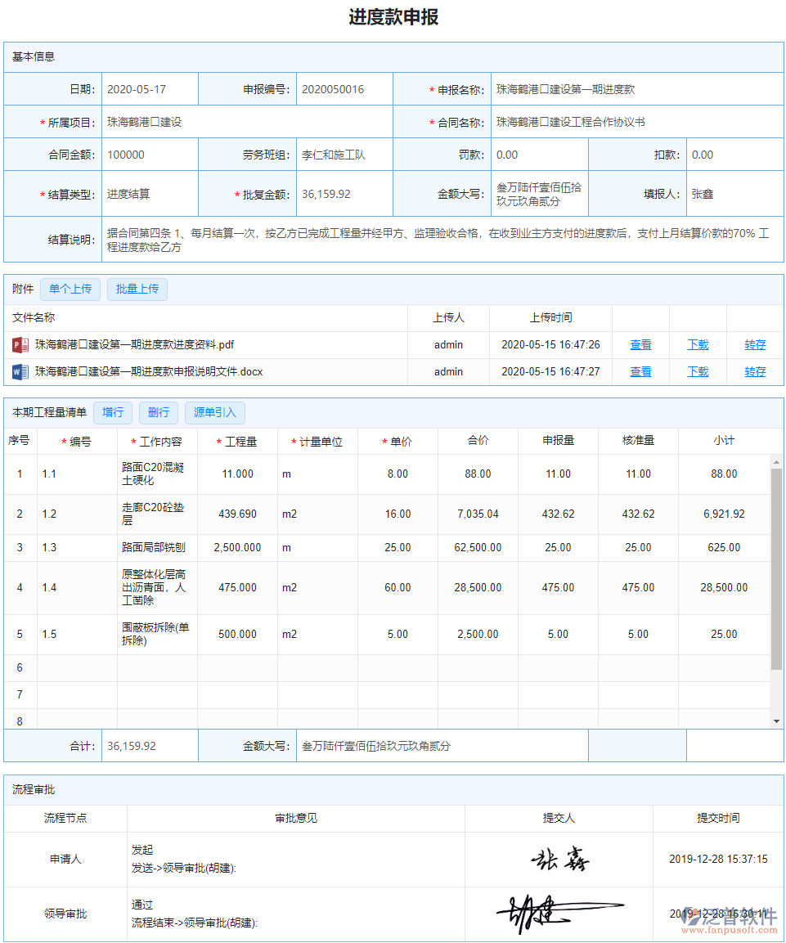The height and width of the screenshot is (943, 786).
Task: Click 转存 for the docx attachment
Action: pyautogui.click(x=755, y=371)
